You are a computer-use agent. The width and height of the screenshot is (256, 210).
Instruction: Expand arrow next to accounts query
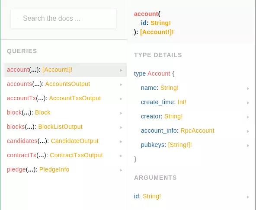(x=121, y=85)
